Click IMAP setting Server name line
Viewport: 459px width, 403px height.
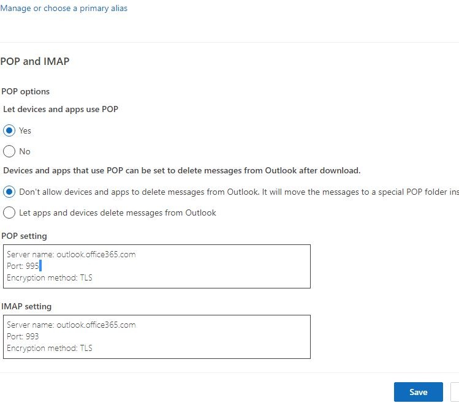click(71, 325)
